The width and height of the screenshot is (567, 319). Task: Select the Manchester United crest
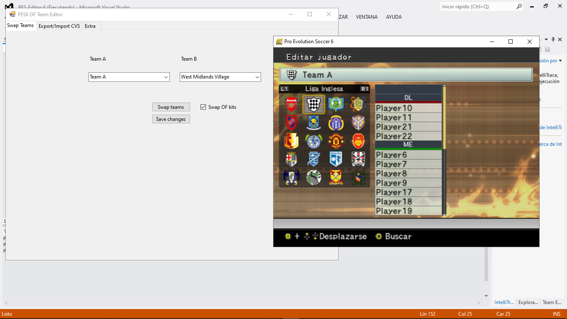pyautogui.click(x=336, y=141)
